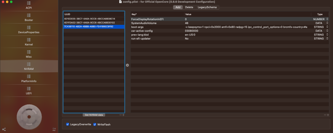Minimize the window with yellow button
Viewport: 333px width, 133px height.
[7, 2]
